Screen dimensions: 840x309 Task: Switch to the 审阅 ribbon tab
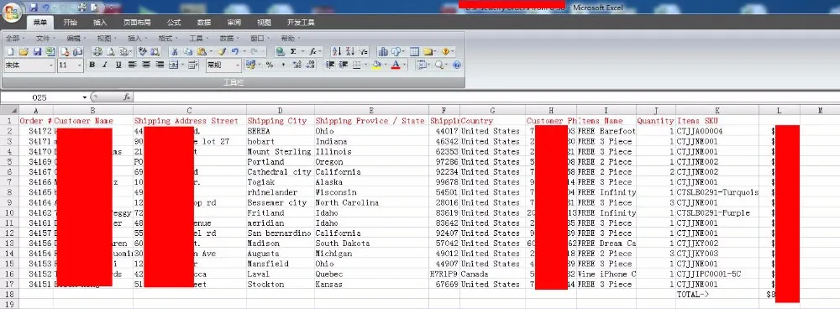[234, 23]
